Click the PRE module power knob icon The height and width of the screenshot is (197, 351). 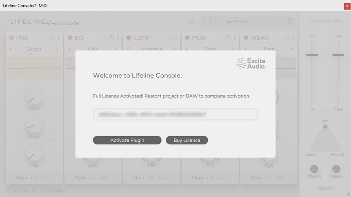52,37
